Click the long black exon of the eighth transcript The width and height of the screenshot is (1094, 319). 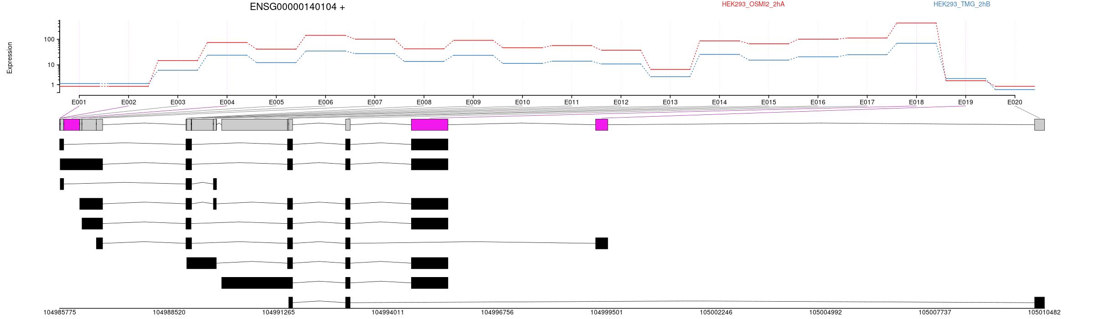coord(257,283)
